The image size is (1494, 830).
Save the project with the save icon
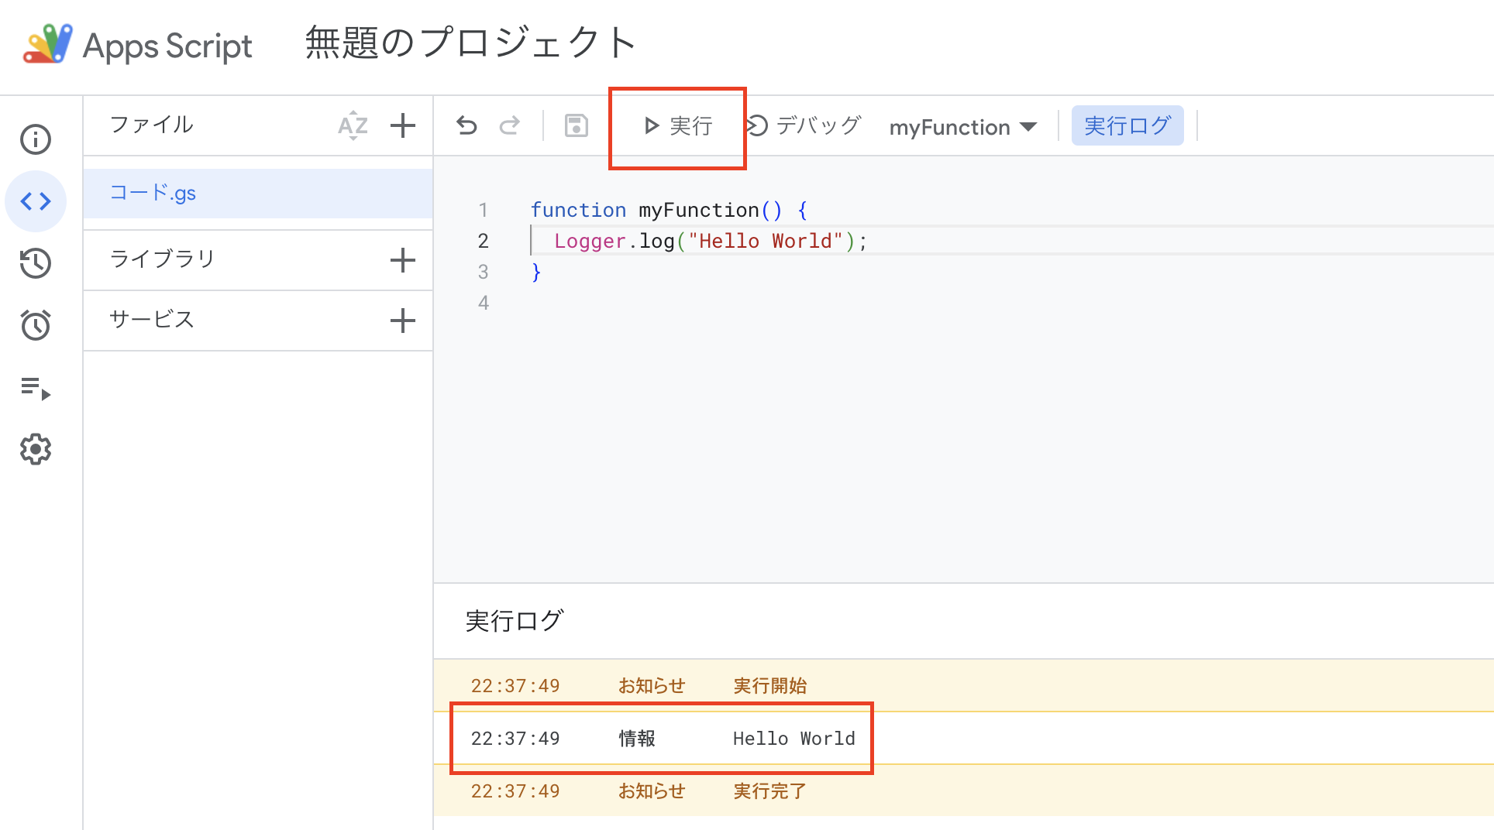coord(576,125)
